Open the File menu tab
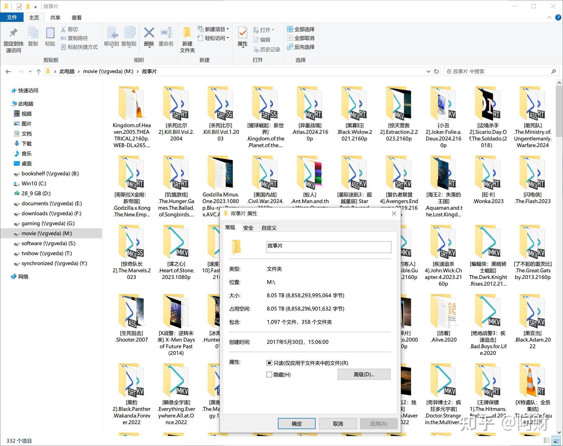 (12, 17)
